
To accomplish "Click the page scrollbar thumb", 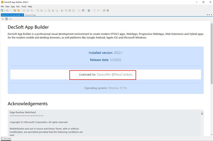I will (212, 54).
